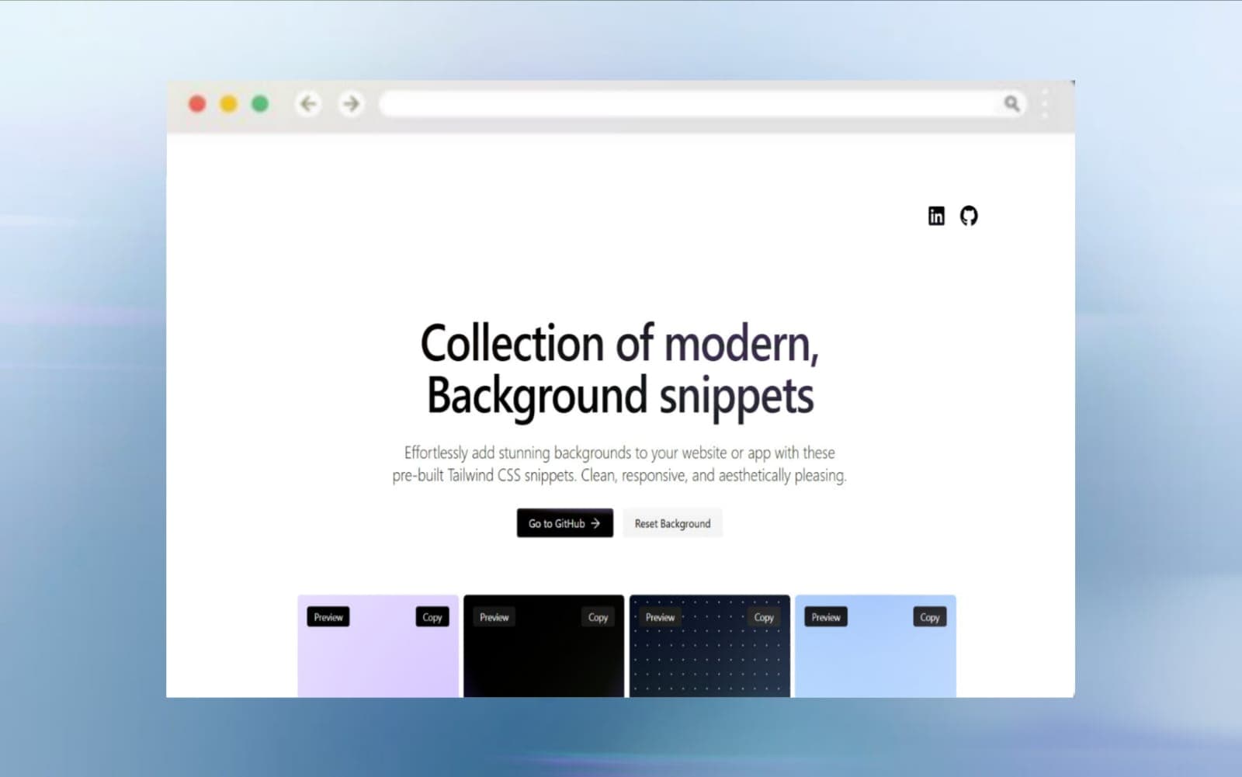This screenshot has width=1242, height=777.
Task: Copy the dotted navy background snippet
Action: pos(764,617)
